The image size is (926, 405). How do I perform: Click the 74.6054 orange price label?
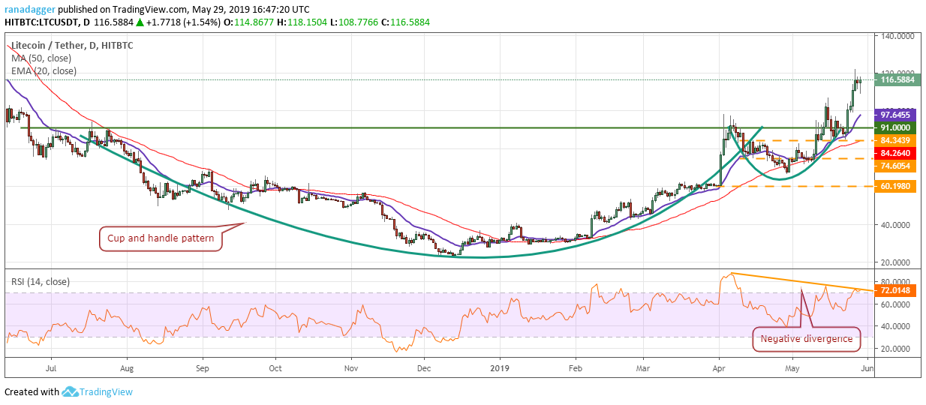(895, 166)
